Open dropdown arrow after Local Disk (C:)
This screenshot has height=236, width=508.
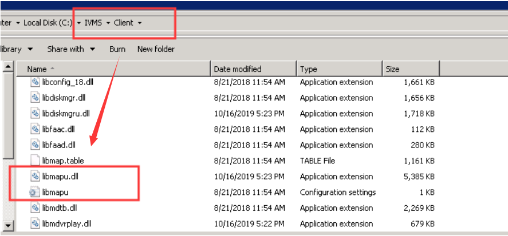[x=78, y=23]
